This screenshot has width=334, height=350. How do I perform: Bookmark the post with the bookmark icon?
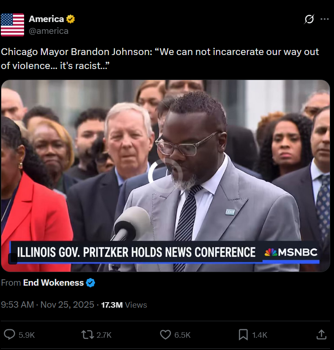[243, 335]
